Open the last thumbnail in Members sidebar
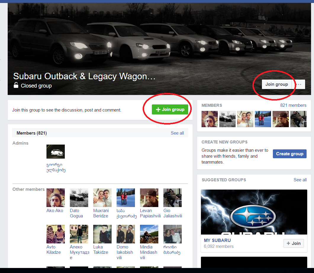The width and height of the screenshot is (314, 273). [298, 119]
